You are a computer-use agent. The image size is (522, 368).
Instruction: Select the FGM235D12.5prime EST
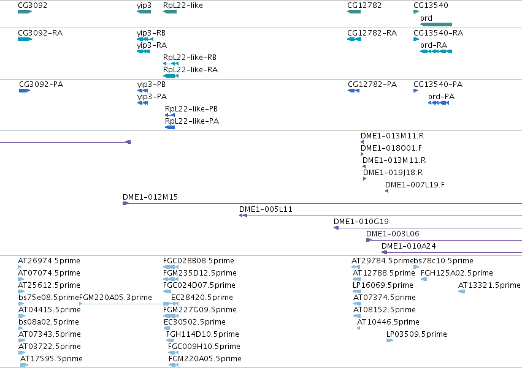pyautogui.click(x=171, y=280)
